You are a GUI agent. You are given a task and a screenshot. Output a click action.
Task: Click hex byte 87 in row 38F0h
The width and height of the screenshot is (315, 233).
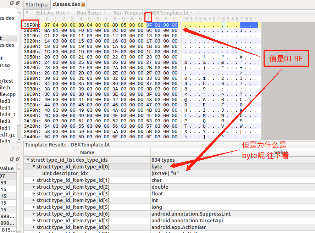point(47,25)
